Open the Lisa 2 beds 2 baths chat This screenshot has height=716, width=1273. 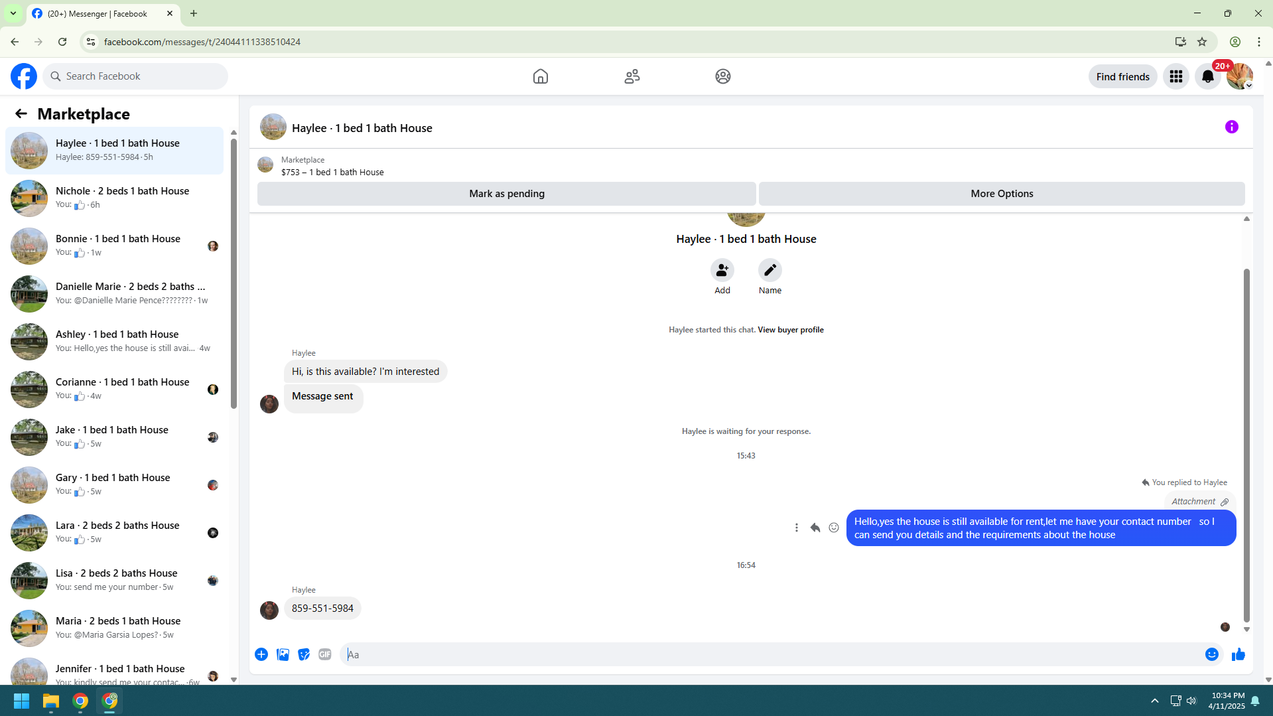[114, 581]
